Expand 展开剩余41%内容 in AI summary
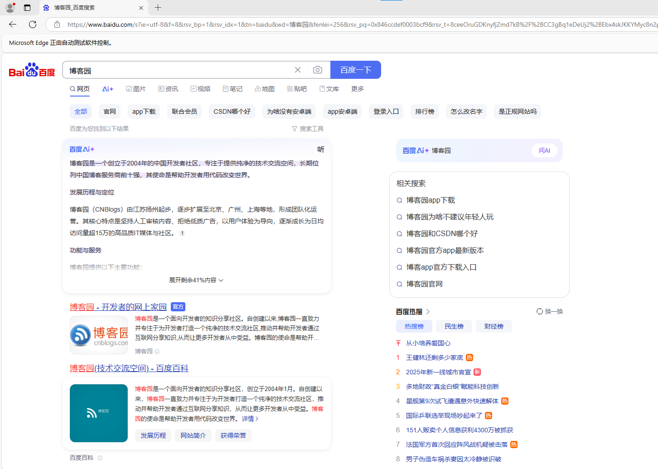 (x=196, y=280)
